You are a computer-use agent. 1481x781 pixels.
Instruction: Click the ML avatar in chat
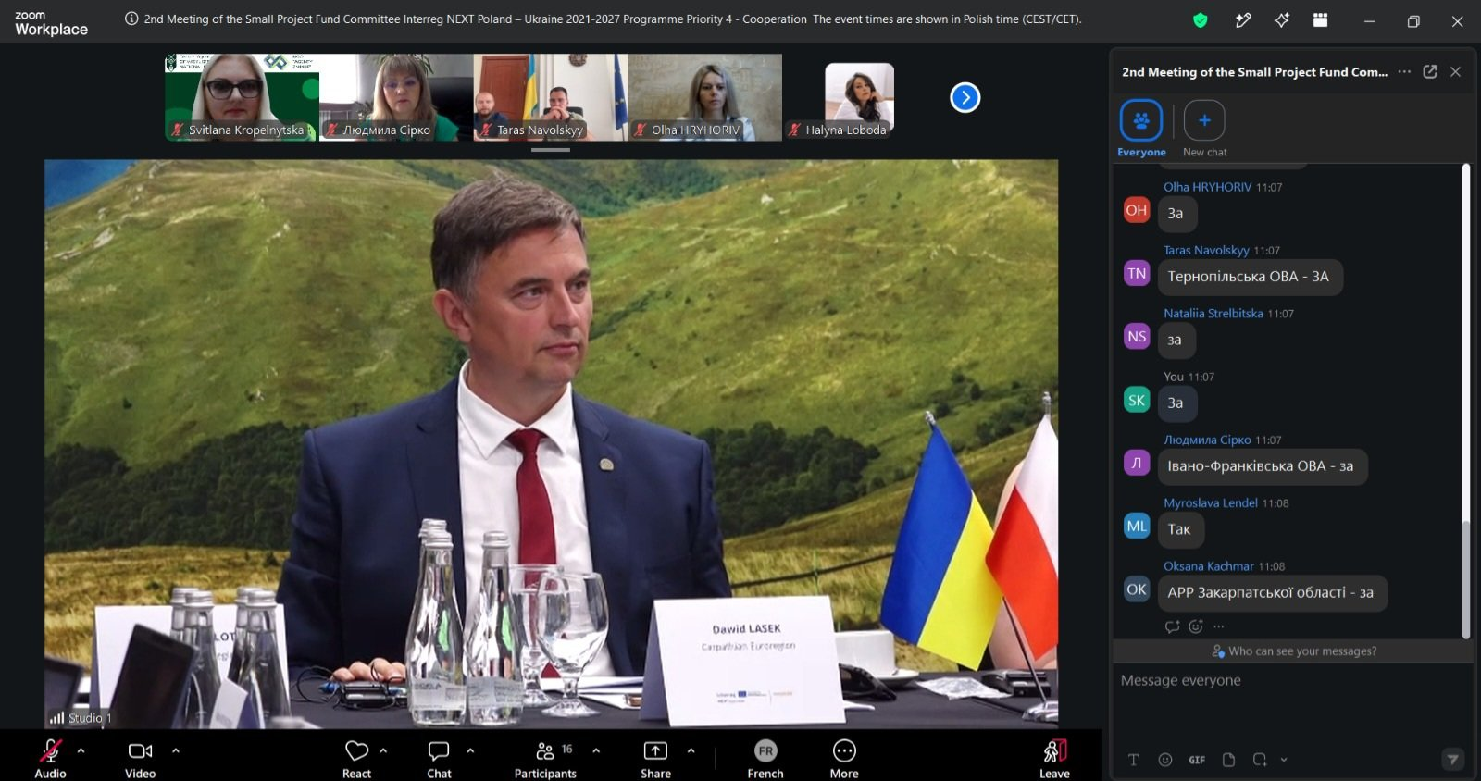[x=1137, y=527]
